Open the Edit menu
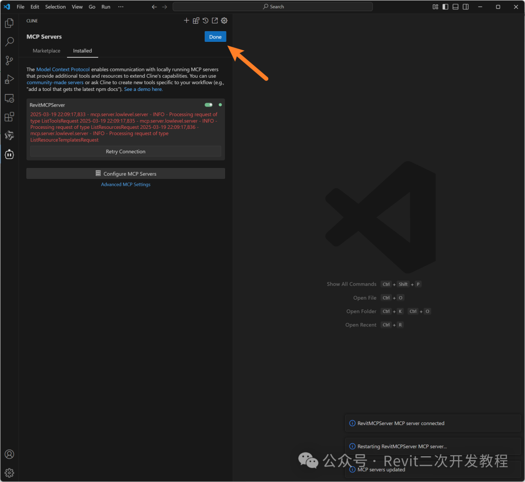 35,7
